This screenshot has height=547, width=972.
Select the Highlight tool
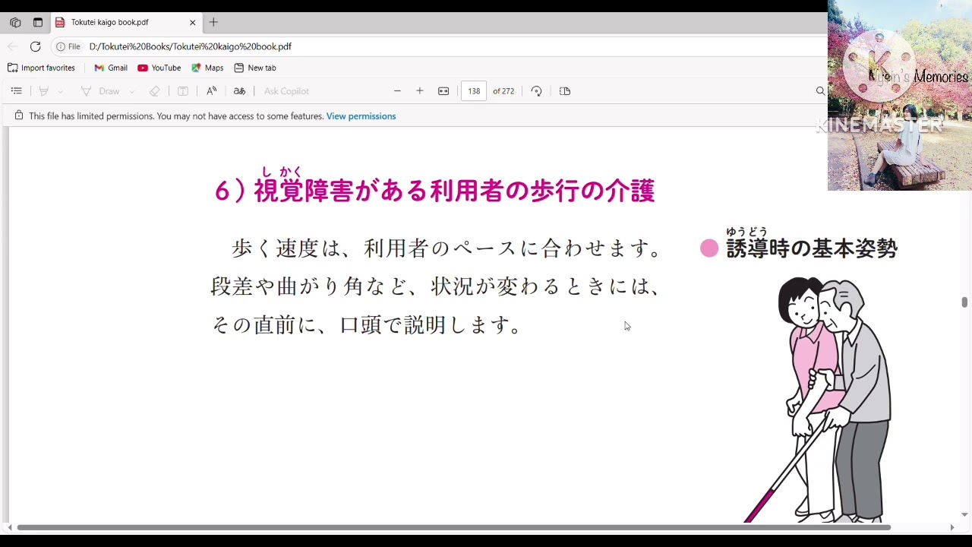[x=44, y=91]
